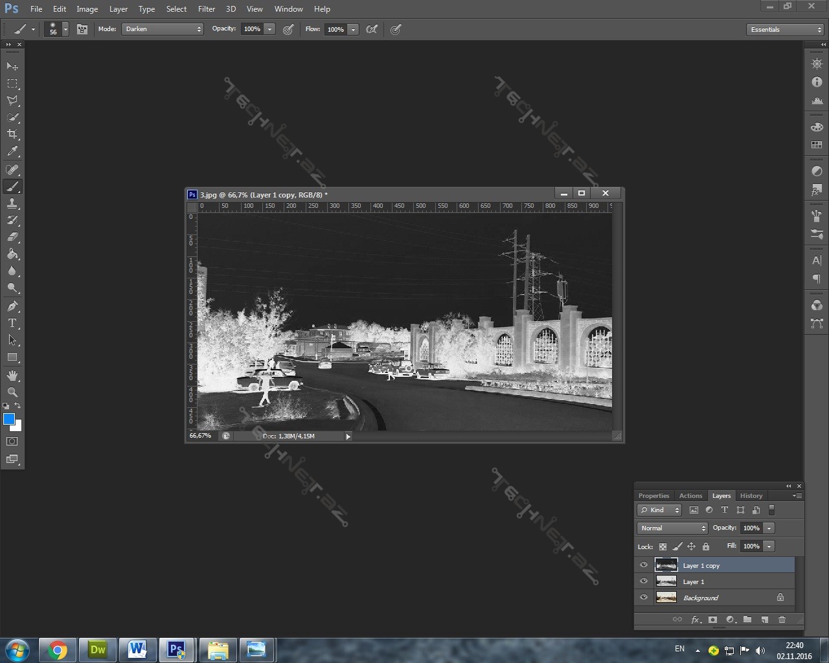Image resolution: width=829 pixels, height=663 pixels.
Task: Select the Rectangular Marquee tool
Action: pyautogui.click(x=12, y=84)
